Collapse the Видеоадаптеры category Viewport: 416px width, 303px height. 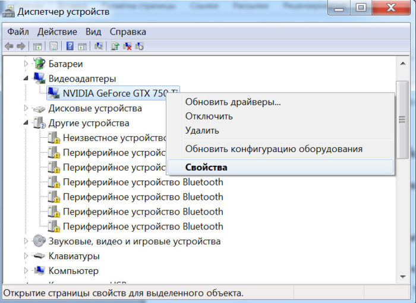(26, 78)
